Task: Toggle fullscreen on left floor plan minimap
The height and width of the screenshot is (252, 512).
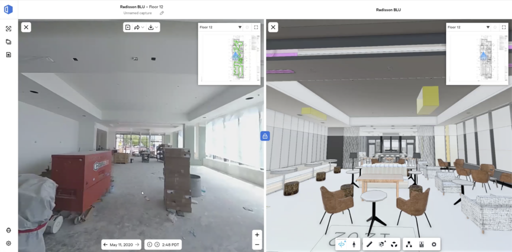Action: click(x=256, y=27)
